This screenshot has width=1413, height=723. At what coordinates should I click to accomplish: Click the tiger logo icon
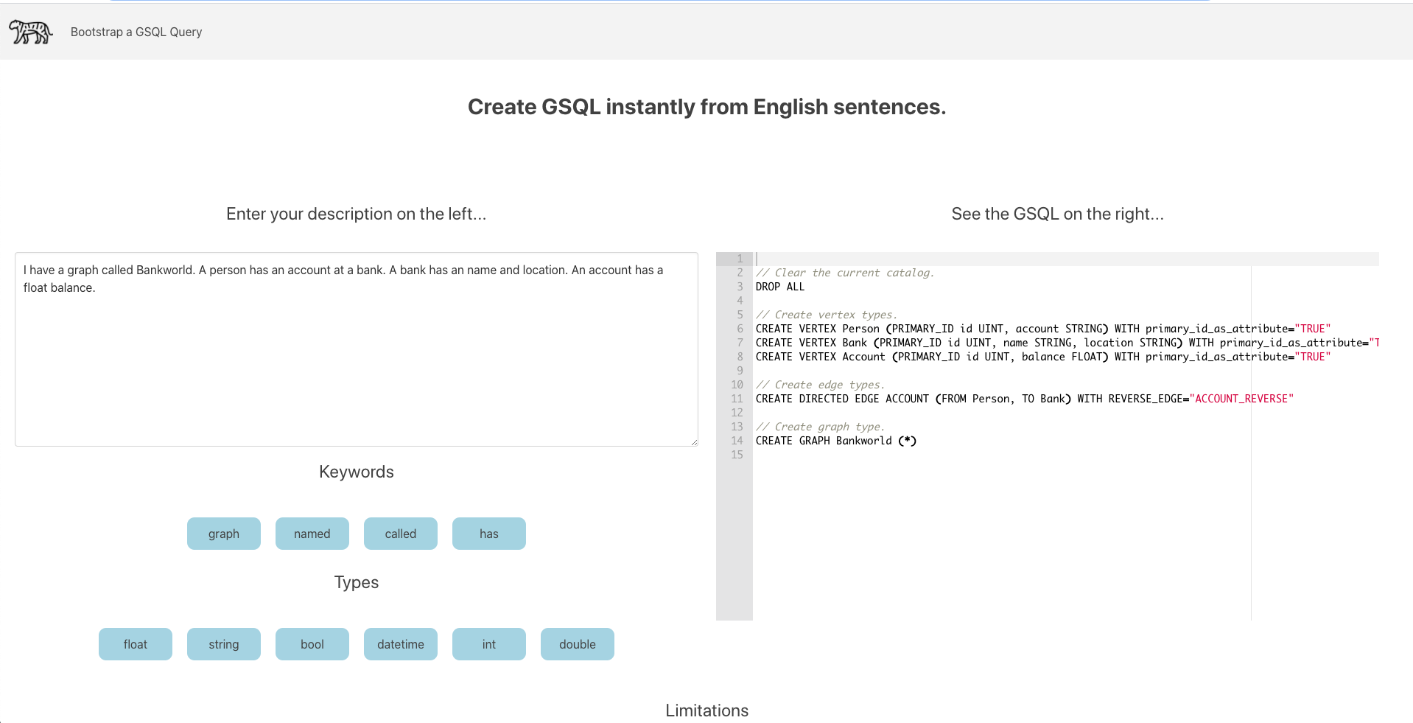pos(30,32)
